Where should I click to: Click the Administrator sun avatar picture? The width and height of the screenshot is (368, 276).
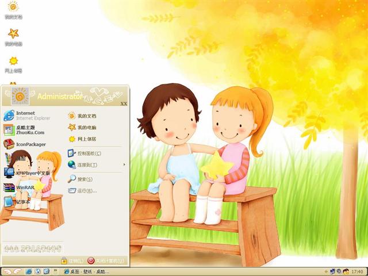coord(20,96)
